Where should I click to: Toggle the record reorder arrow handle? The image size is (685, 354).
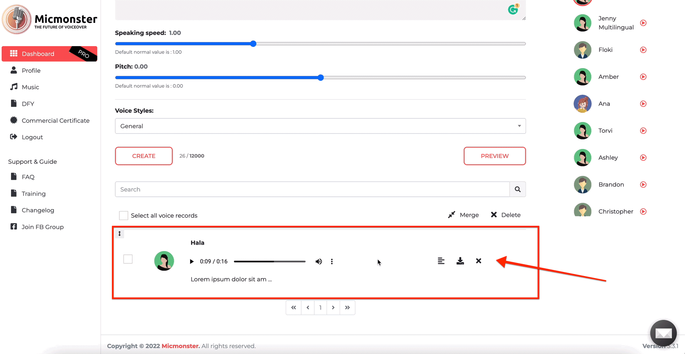tap(119, 234)
